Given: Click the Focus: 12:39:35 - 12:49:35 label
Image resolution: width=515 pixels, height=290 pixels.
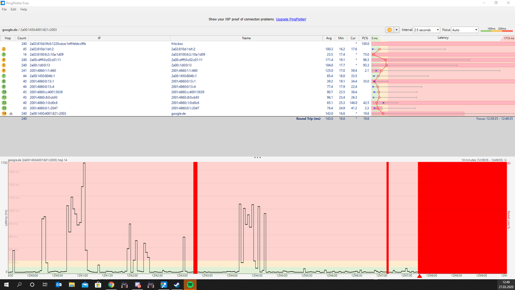Looking at the screenshot, I should tap(494, 119).
